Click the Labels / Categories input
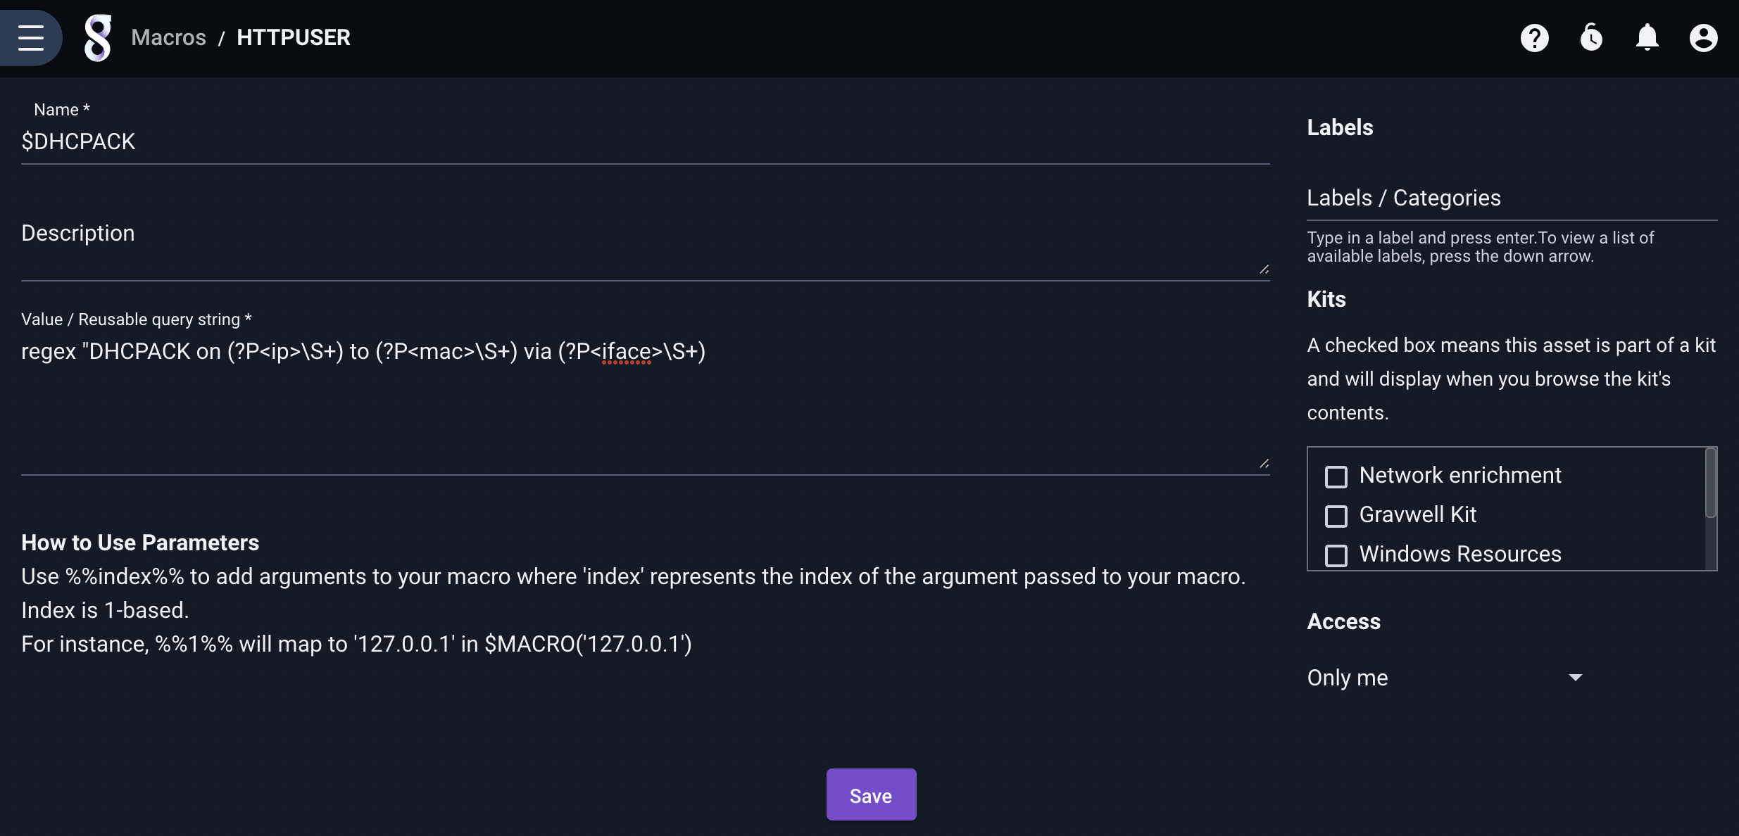 [x=1512, y=198]
